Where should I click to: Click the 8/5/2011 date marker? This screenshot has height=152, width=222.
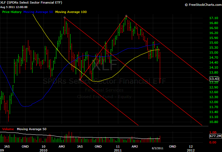tap(158, 148)
